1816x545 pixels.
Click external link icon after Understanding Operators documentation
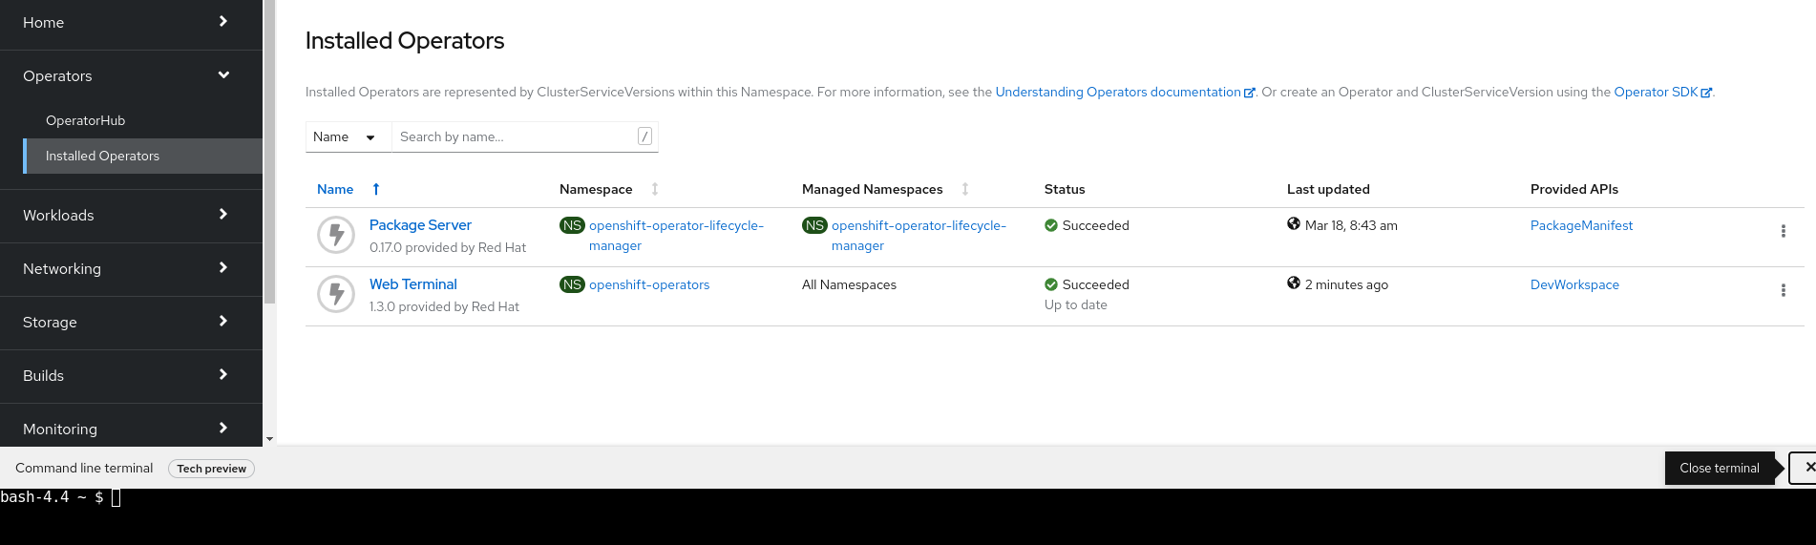coord(1250,93)
